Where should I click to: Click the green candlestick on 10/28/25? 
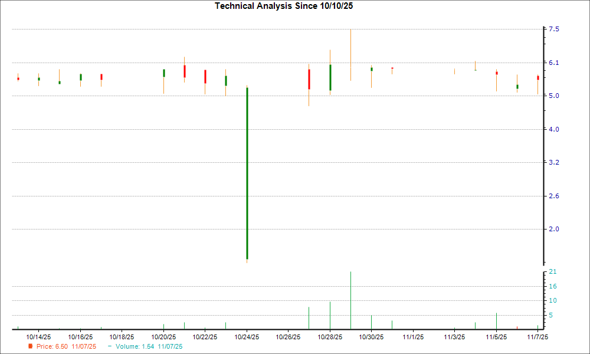click(330, 77)
